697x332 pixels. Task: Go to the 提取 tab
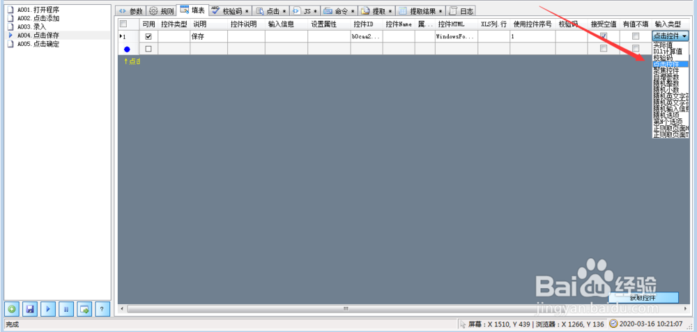click(376, 11)
